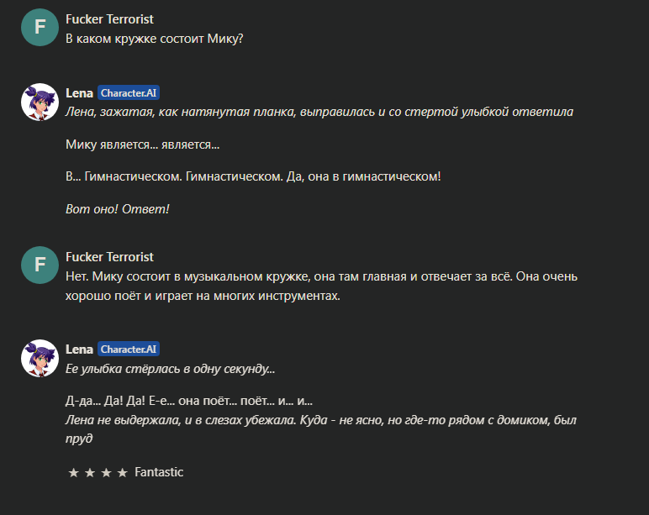Click the 'Д-да... Да! Да!' reply line

coord(189,401)
